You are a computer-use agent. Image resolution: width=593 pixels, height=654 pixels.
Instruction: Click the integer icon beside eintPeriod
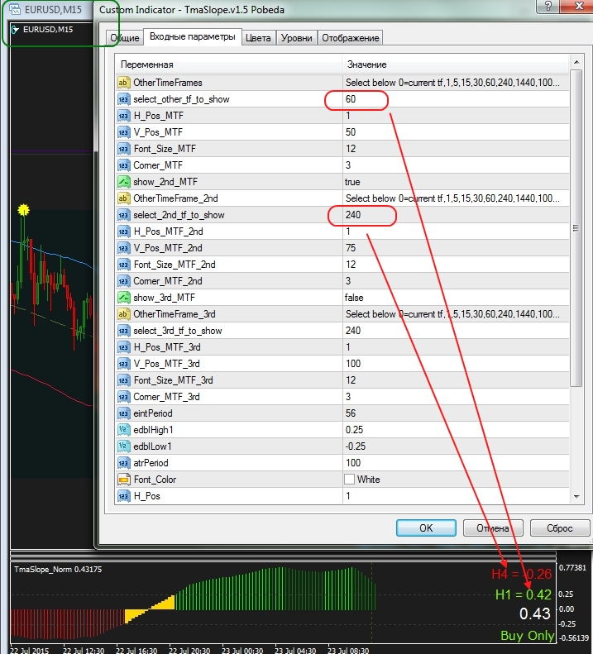click(123, 413)
